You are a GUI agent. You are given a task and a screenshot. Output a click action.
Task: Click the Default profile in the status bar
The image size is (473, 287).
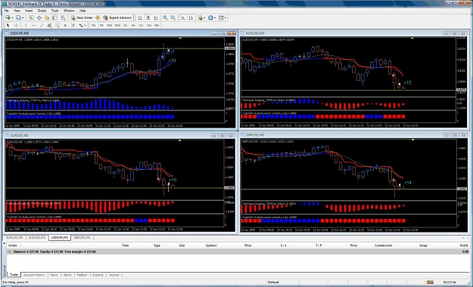[x=273, y=282]
